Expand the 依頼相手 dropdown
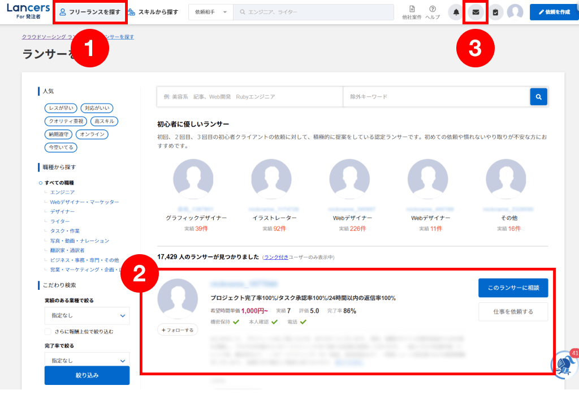This screenshot has width=579, height=394. tap(211, 12)
